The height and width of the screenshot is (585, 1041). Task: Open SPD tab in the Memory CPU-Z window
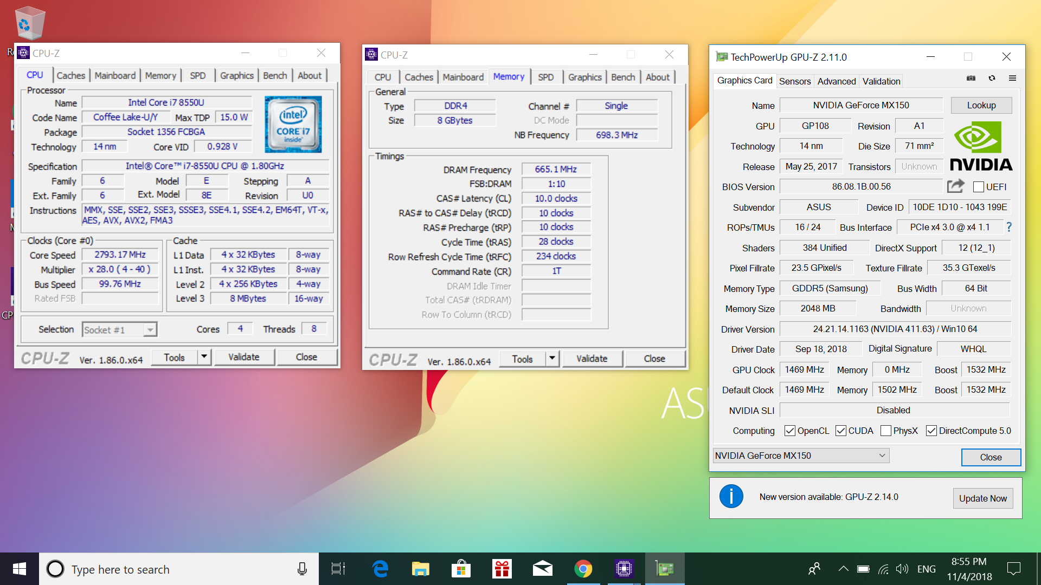pos(546,77)
